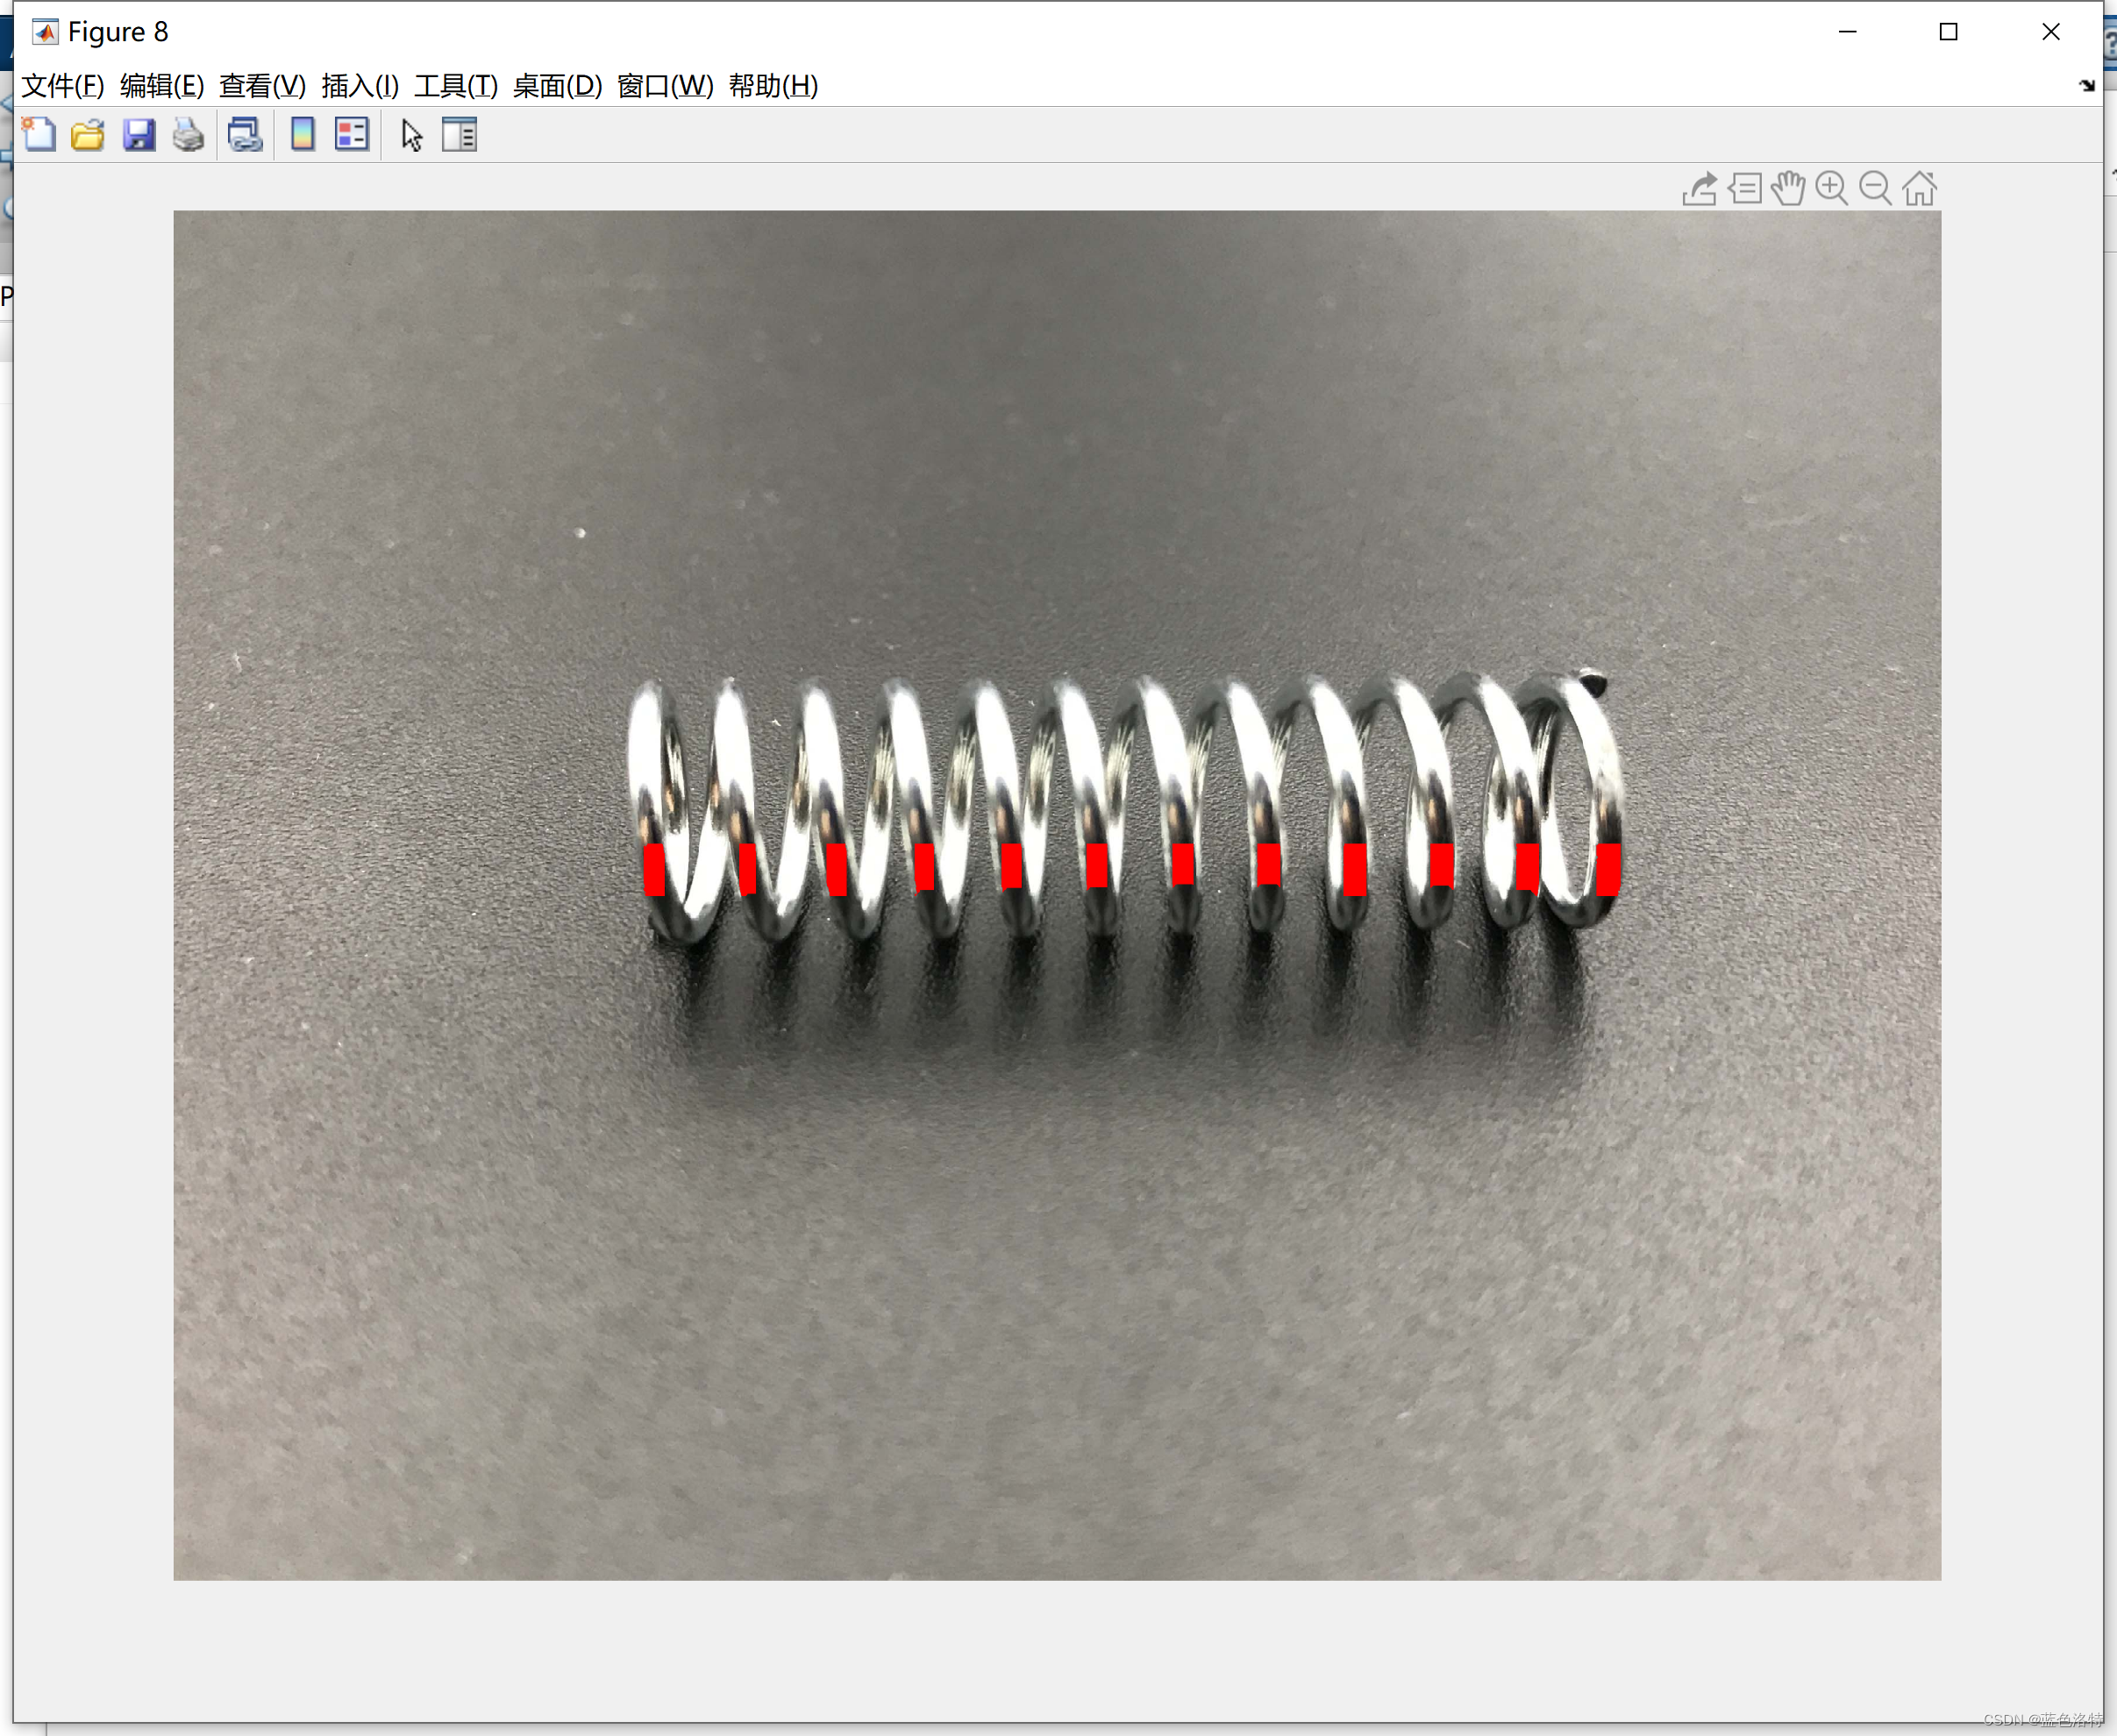Viewport: 2117px width, 1736px height.
Task: Open the Property Inspector icon
Action: [459, 134]
